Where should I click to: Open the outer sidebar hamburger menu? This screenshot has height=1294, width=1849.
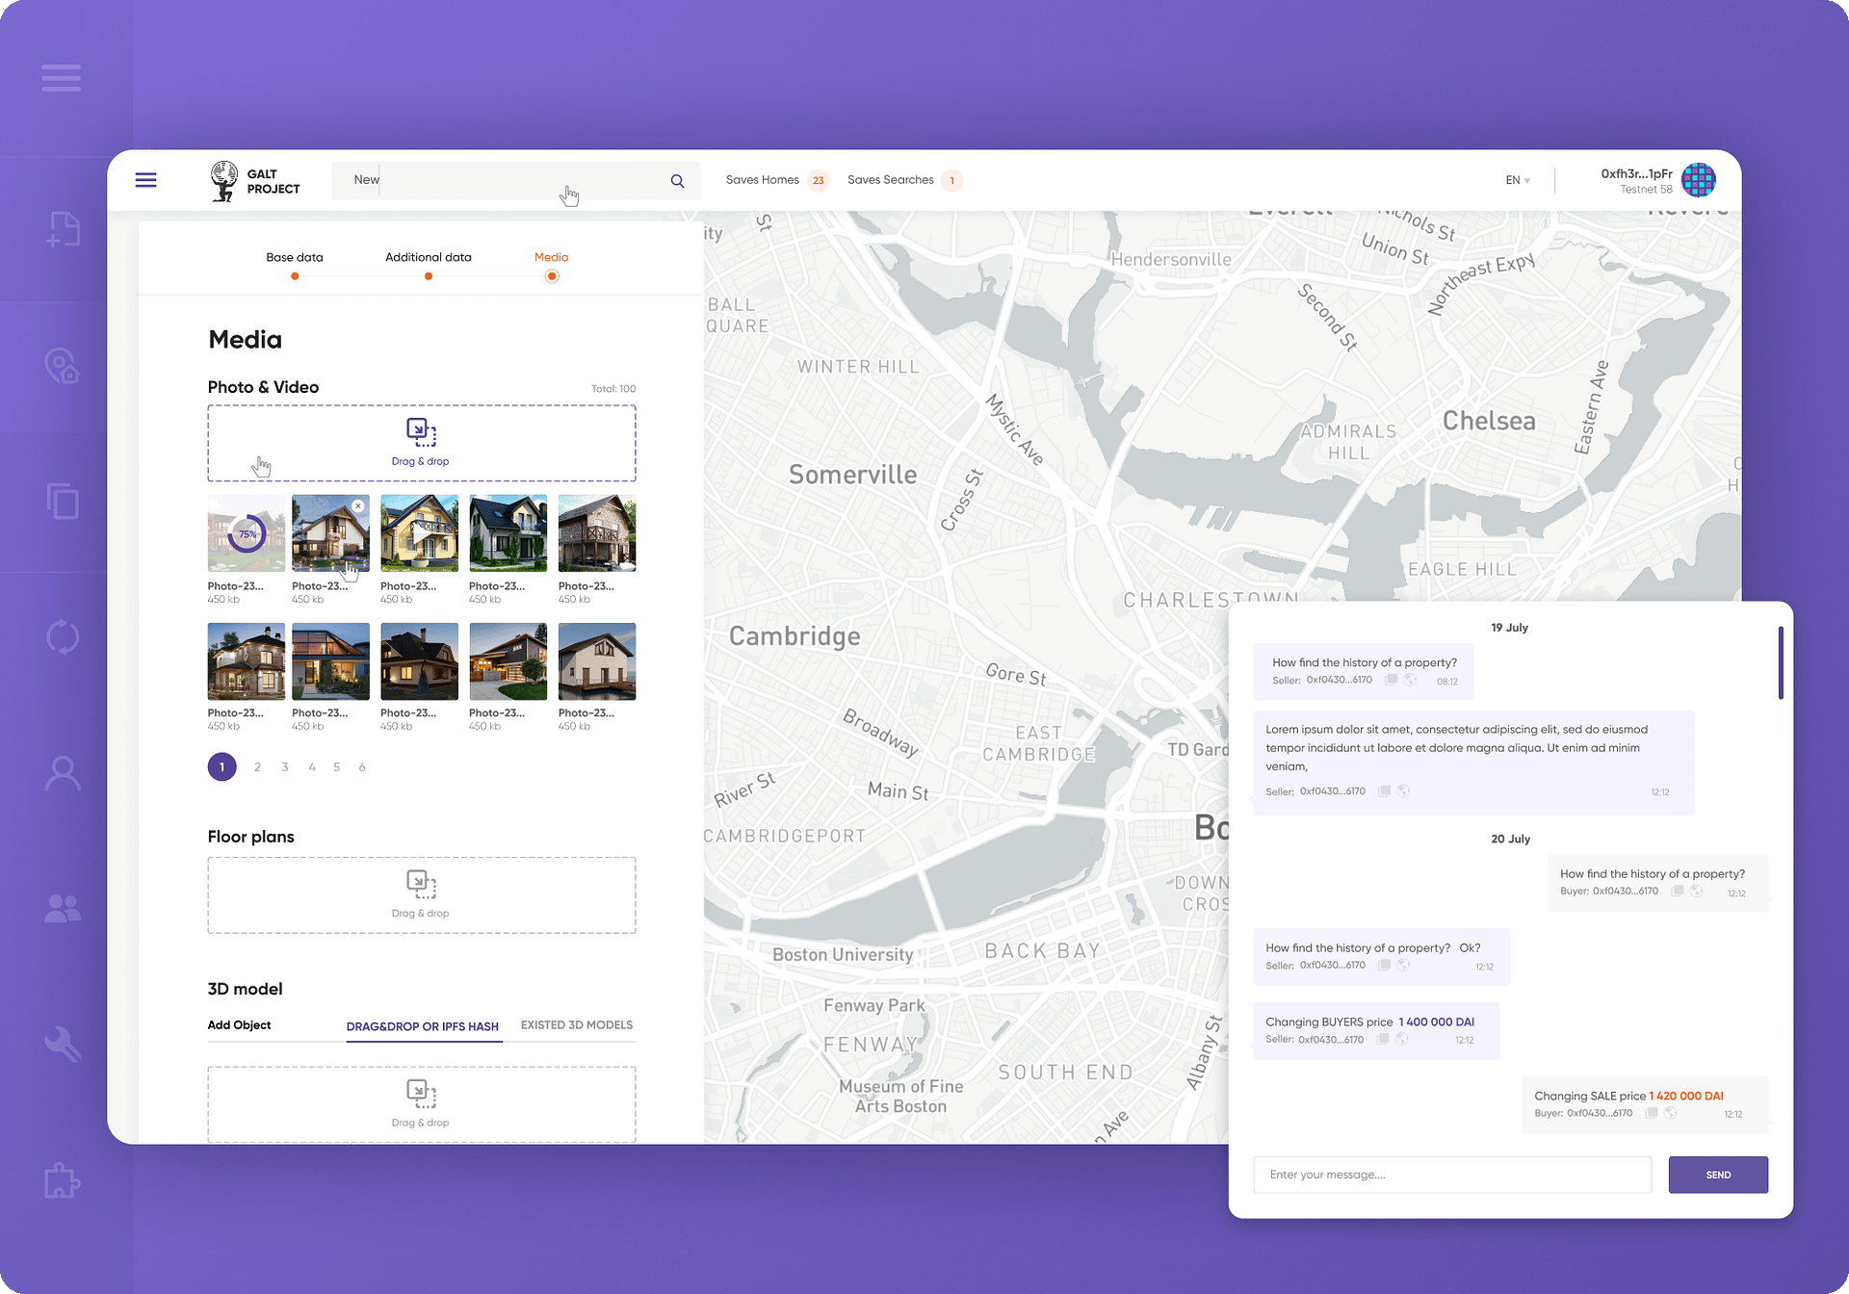click(x=61, y=78)
